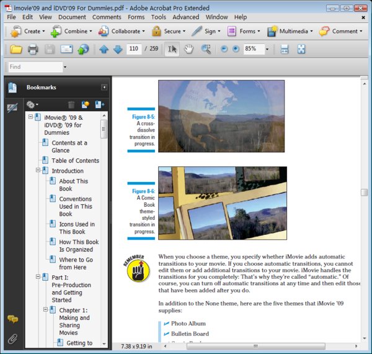
Task: Collapse the Introduction bookmark node
Action: coord(38,171)
